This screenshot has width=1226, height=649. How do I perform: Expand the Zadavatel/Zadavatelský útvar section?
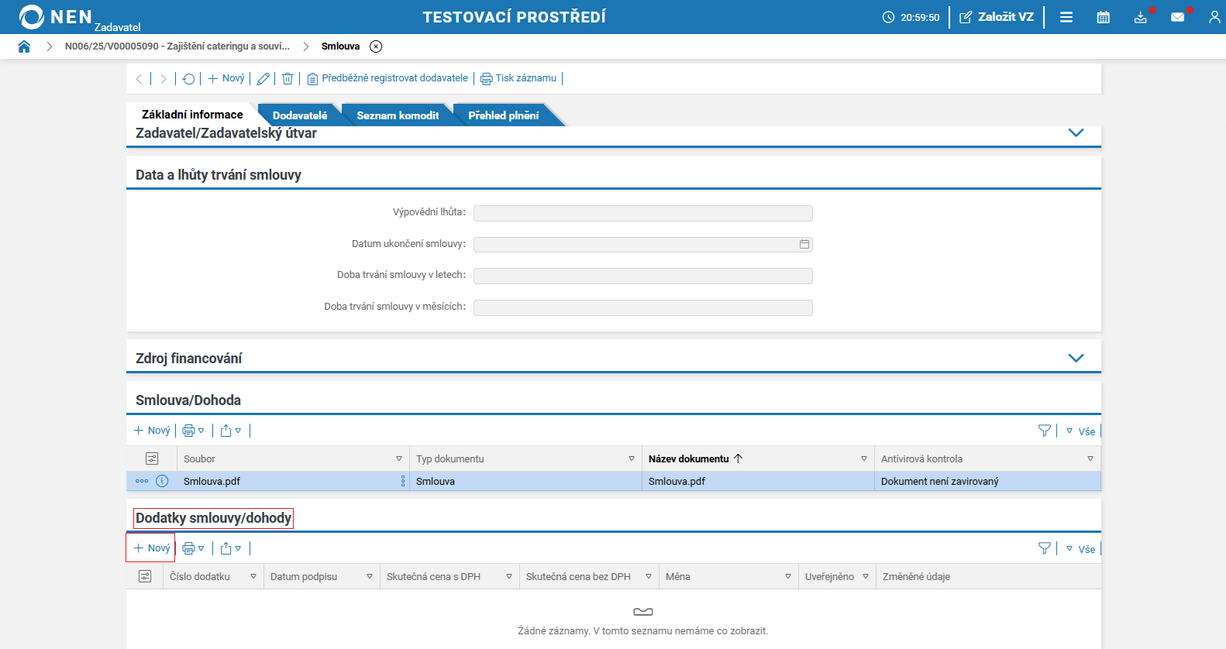pos(1076,132)
